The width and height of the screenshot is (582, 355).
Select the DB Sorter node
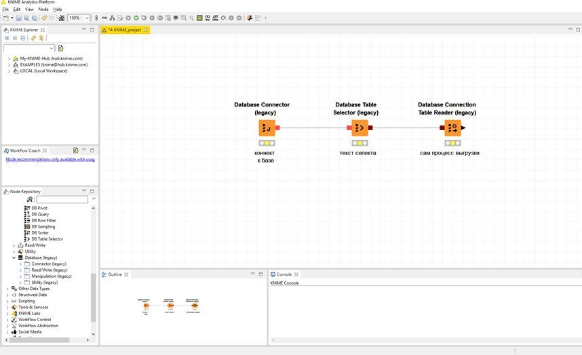(40, 233)
